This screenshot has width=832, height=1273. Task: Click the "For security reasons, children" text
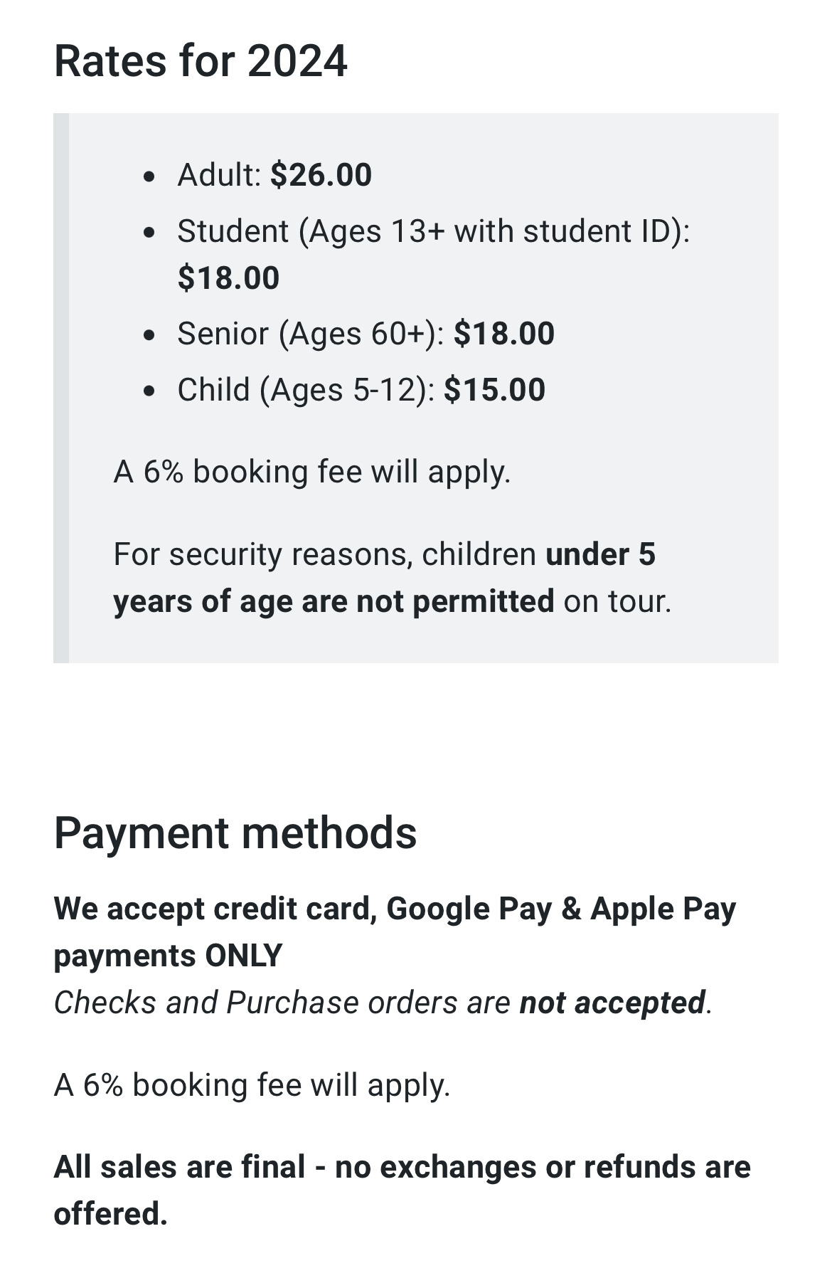[325, 554]
